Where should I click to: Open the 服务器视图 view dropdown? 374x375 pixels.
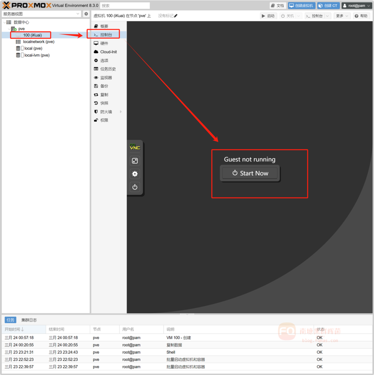pyautogui.click(x=41, y=14)
